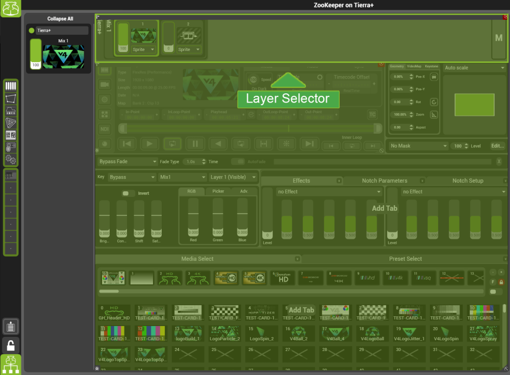Switch to the VideoMap tab
This screenshot has width=510, height=375.
click(x=414, y=66)
